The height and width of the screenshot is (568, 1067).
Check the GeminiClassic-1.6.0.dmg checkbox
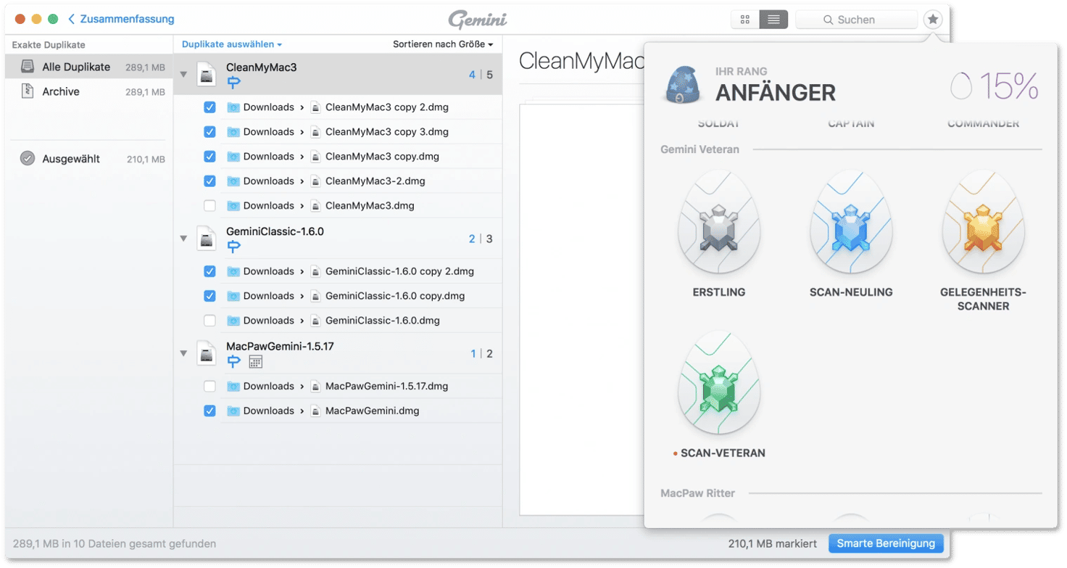(209, 321)
